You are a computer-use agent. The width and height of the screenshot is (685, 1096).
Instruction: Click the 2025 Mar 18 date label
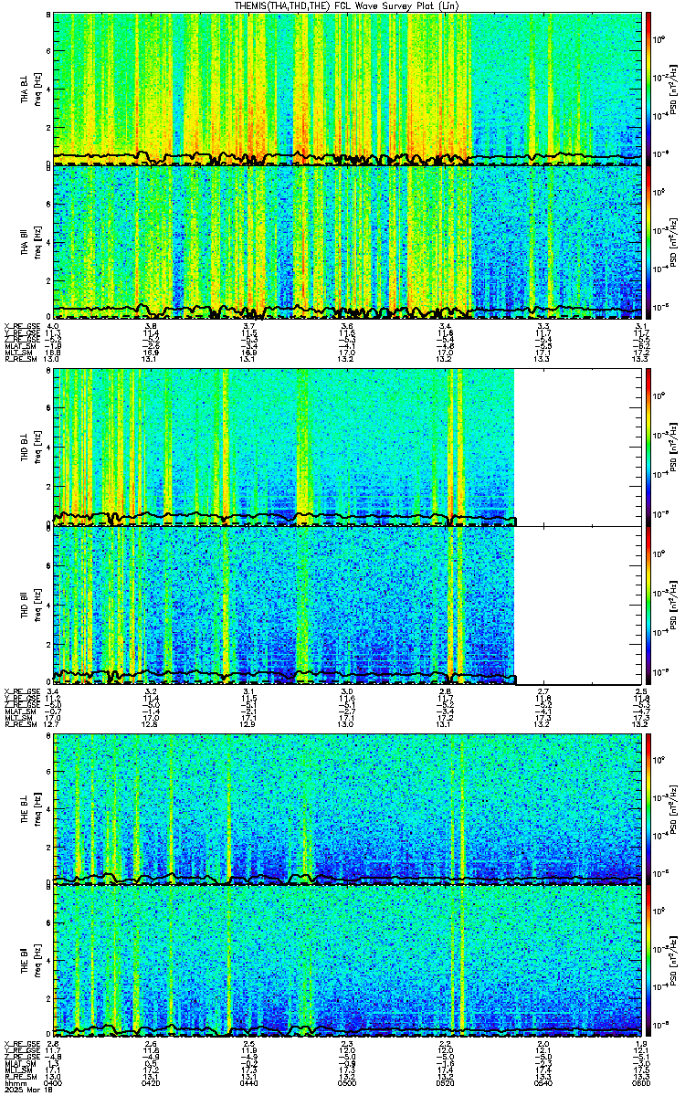pos(25,1091)
